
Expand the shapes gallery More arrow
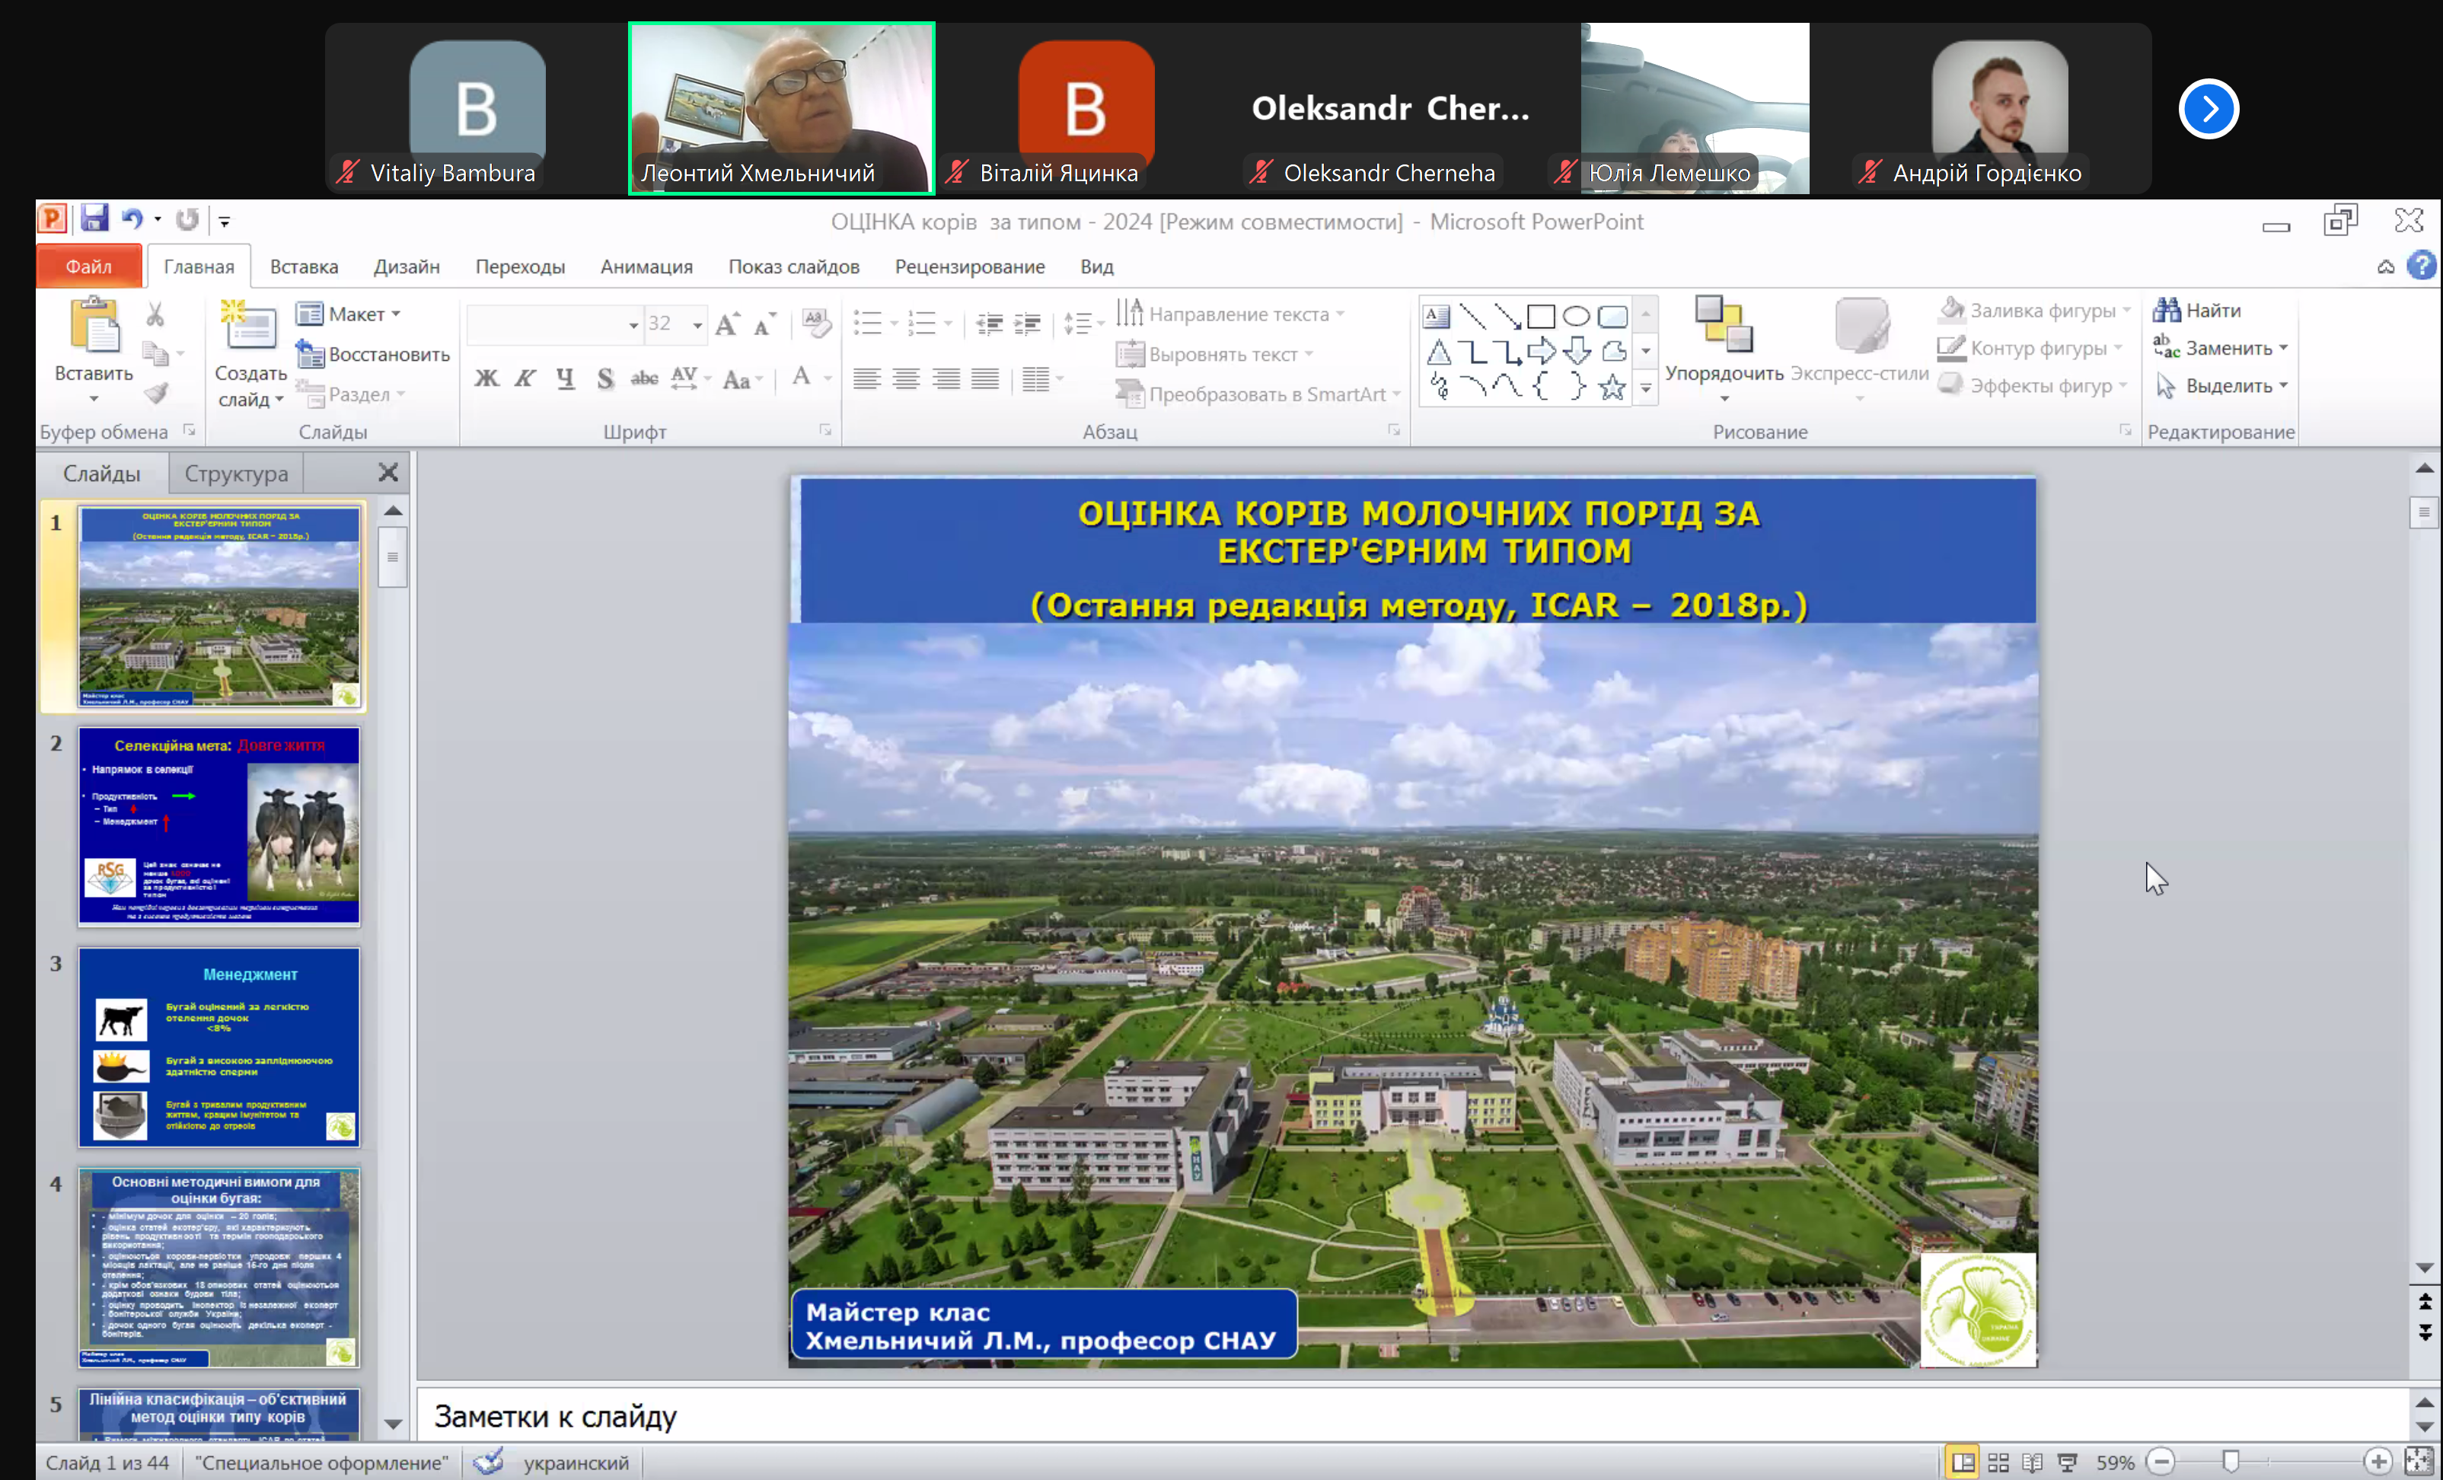1646,388
